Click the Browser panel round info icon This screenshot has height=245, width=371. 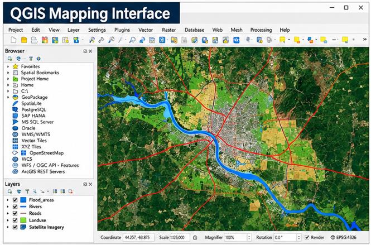(38, 58)
